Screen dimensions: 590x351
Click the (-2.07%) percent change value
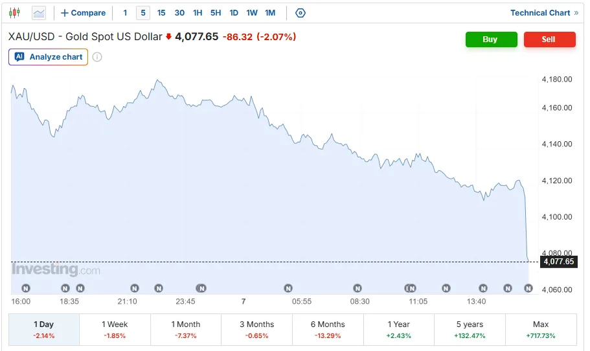coord(276,37)
